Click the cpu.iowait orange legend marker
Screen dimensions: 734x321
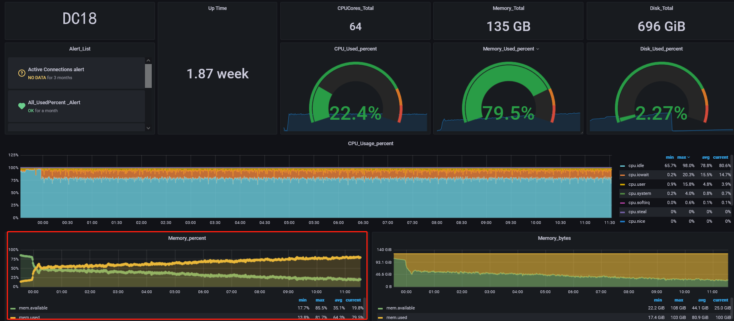(x=622, y=175)
